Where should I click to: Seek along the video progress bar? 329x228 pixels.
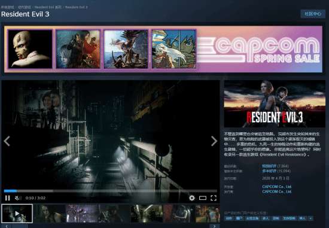click(x=111, y=191)
